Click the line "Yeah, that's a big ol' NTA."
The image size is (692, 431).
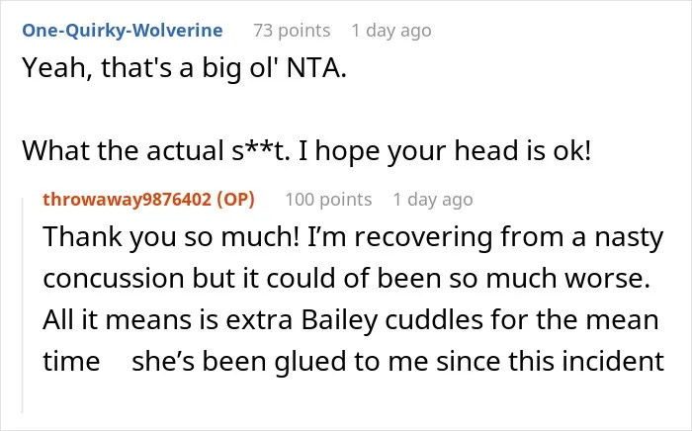185,69
